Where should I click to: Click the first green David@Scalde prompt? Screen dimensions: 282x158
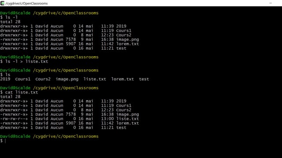click(15, 13)
